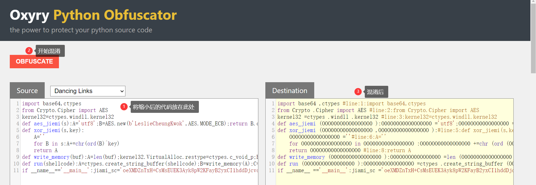This screenshot has height=185, width=536.
Task: Click source line 'for B in s:A+=chr(ord(B)^key)'
Action: (77, 144)
